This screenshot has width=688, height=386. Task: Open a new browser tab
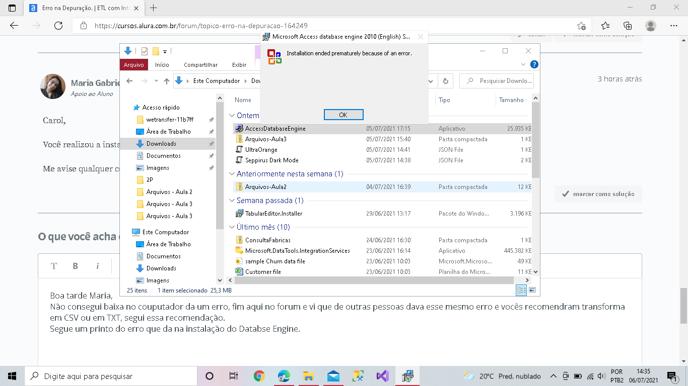pos(153,8)
